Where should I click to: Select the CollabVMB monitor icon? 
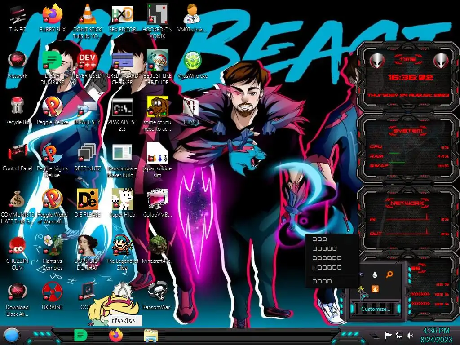157,204
